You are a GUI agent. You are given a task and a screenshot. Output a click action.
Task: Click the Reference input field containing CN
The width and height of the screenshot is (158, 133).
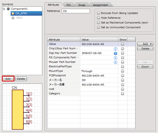pyautogui.click(x=76, y=11)
